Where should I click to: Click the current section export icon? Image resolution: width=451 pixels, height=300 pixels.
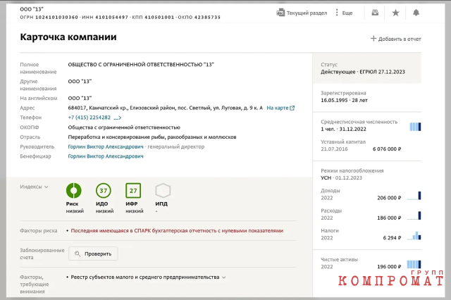click(280, 13)
